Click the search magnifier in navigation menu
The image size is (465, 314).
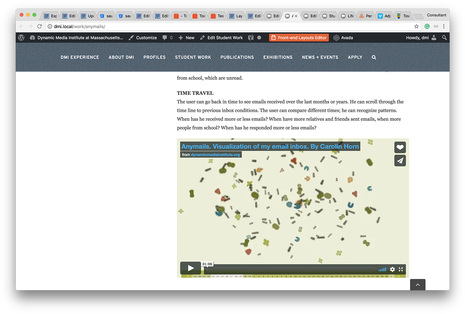(374, 57)
